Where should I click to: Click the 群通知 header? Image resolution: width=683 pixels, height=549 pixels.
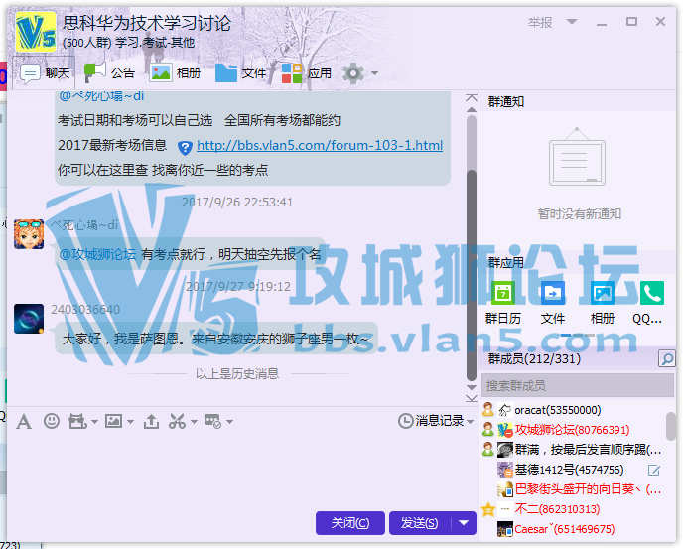point(506,102)
